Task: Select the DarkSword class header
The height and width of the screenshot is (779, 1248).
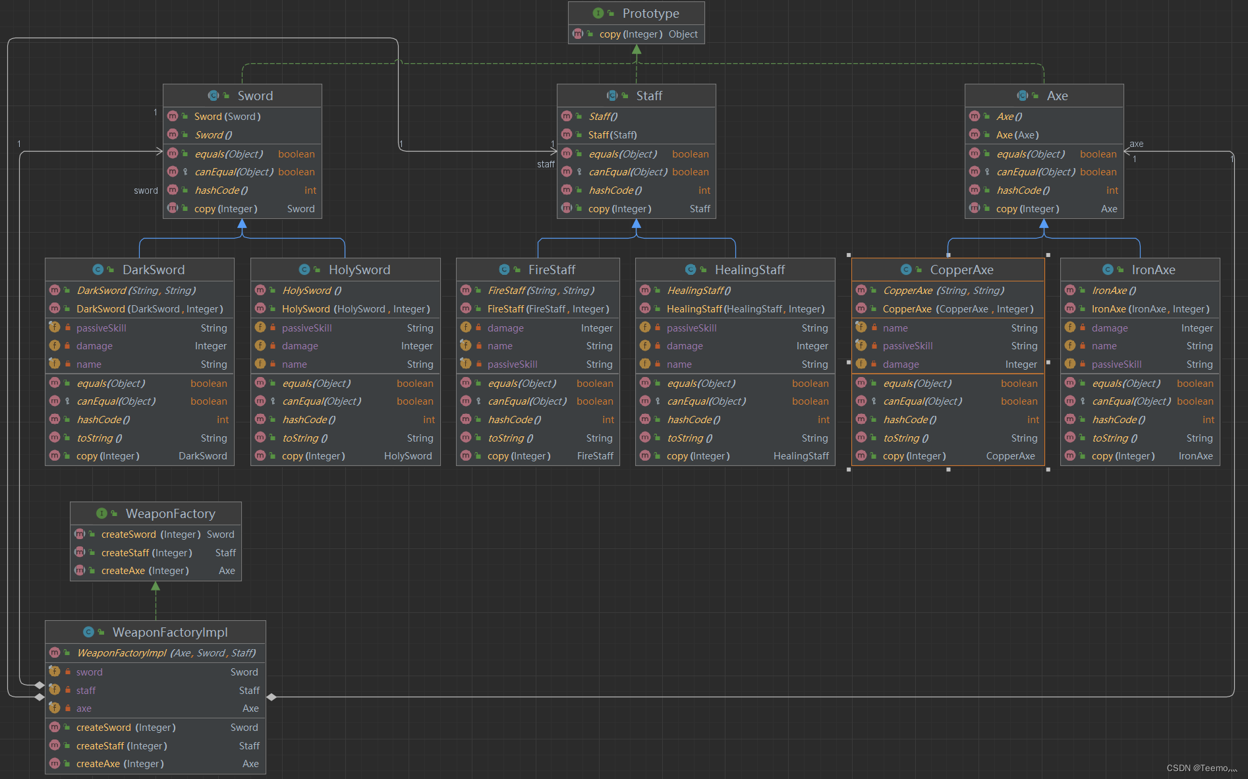Action: tap(140, 270)
